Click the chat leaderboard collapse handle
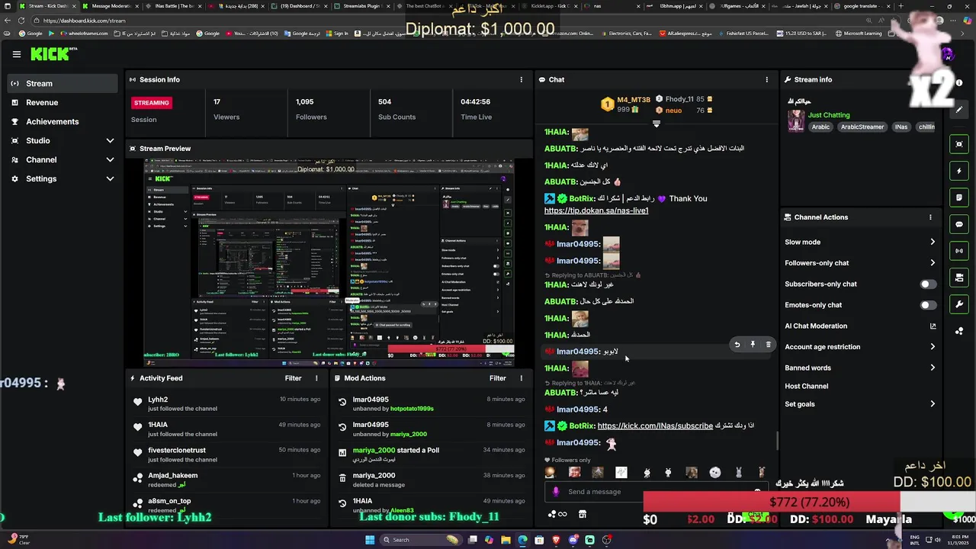Screen dimensions: 976x549 click(x=656, y=124)
